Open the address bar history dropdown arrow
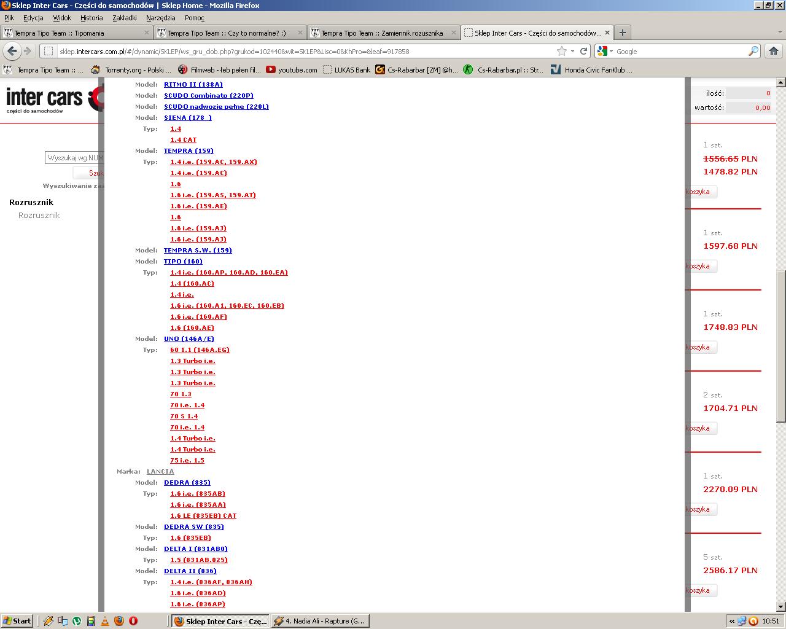Image resolution: width=786 pixels, height=629 pixels. click(572, 51)
